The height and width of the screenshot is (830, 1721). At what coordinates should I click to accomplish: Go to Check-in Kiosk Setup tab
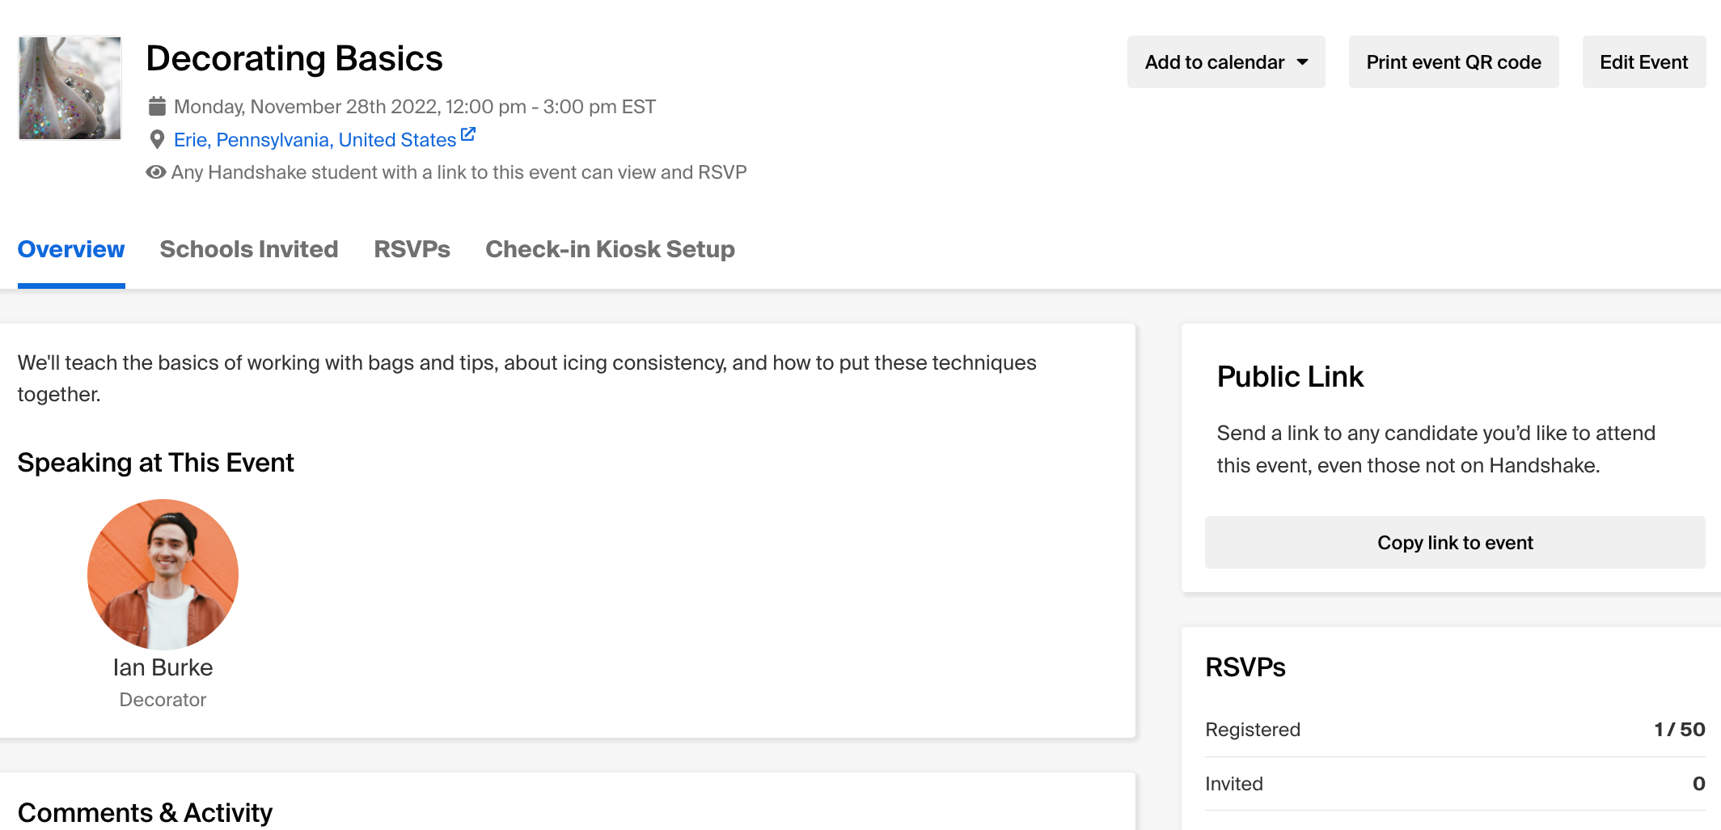[610, 249]
